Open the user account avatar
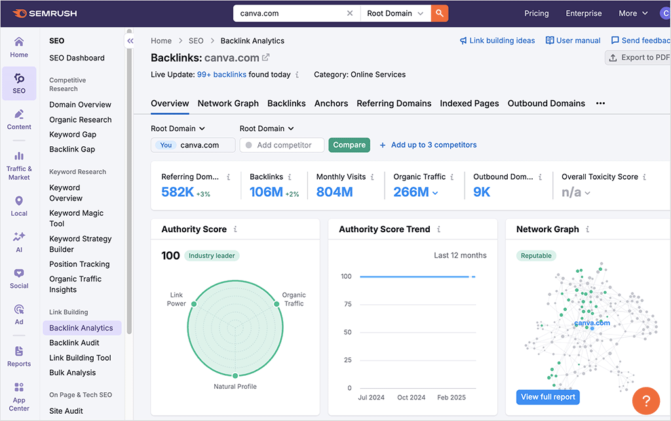The image size is (671, 421). [x=665, y=13]
